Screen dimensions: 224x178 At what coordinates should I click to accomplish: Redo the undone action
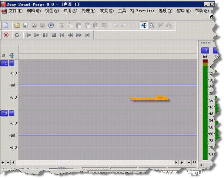(124, 25)
